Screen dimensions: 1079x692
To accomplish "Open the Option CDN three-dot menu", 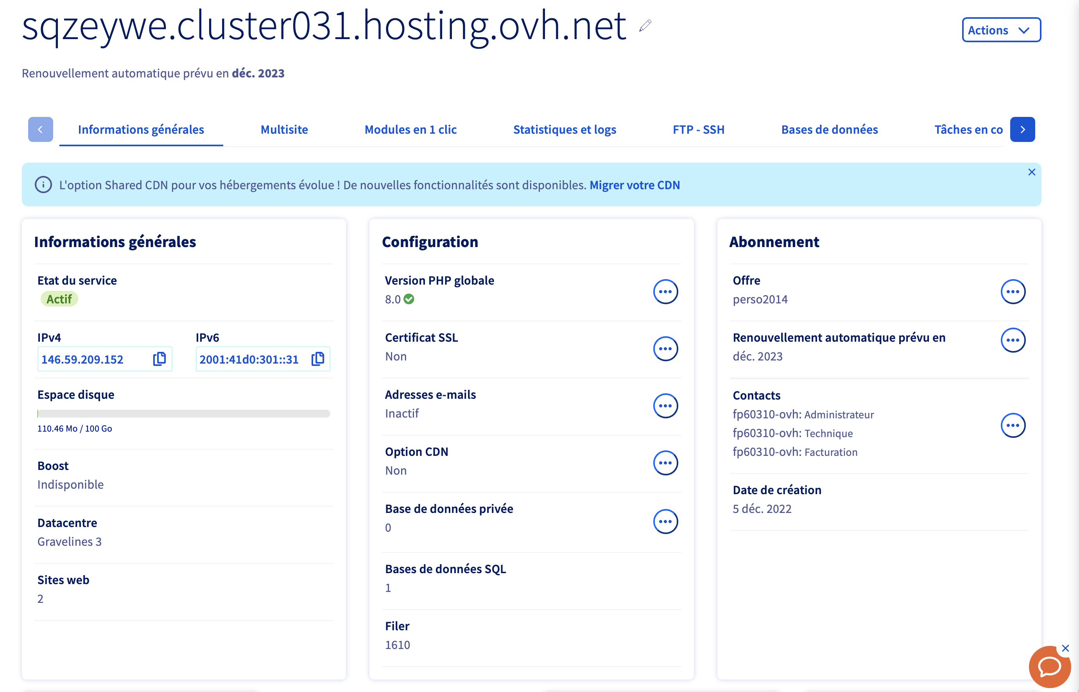I will pos(665,463).
